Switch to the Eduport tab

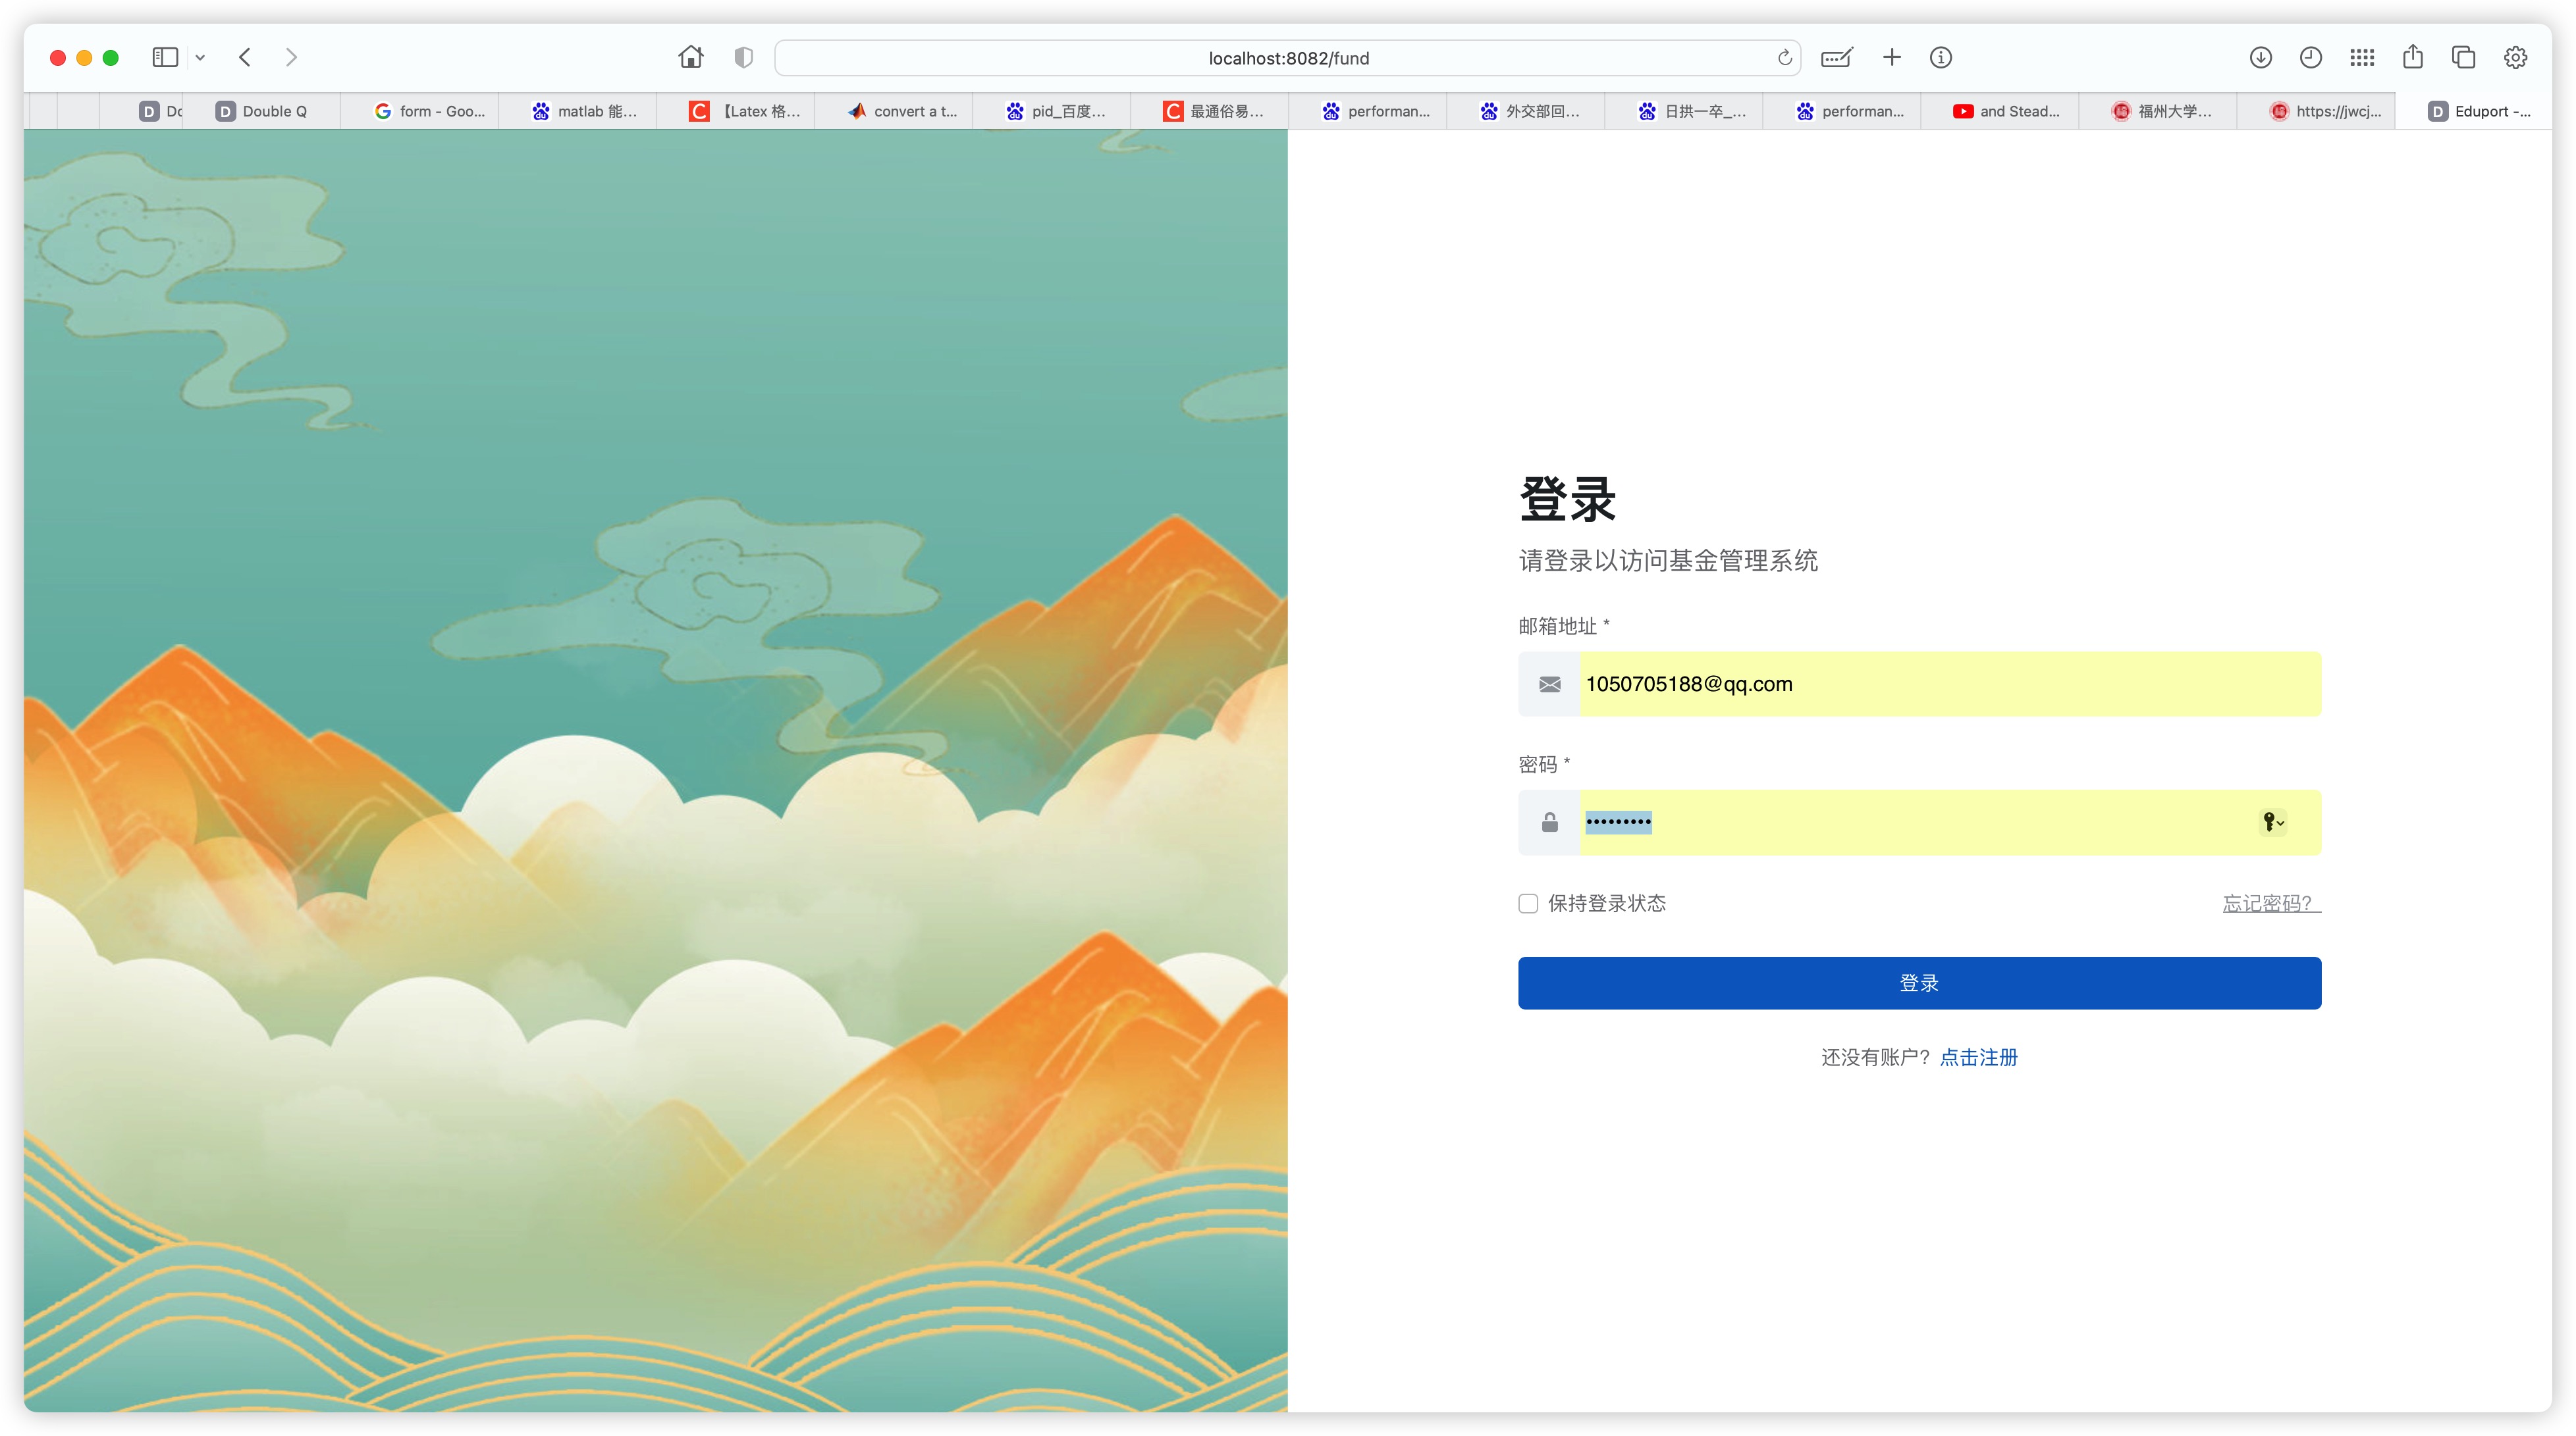[2479, 111]
